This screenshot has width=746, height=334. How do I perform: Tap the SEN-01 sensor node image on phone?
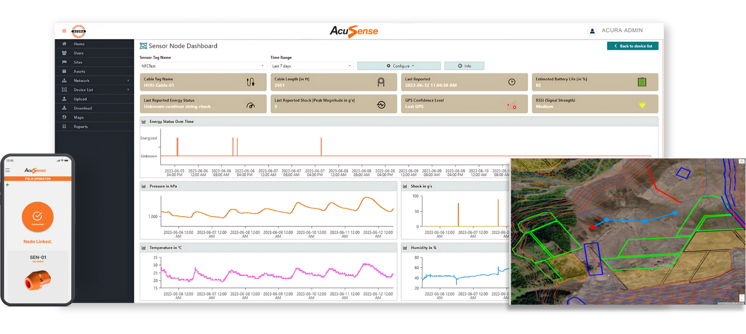click(x=37, y=280)
